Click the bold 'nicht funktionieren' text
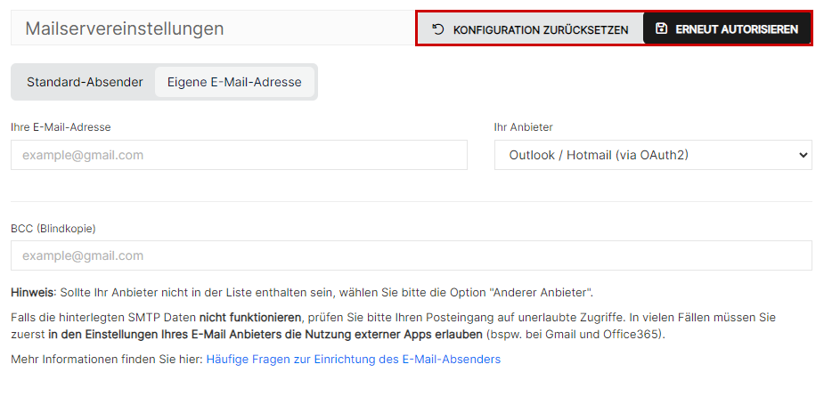Viewport: 832px width, 405px height. point(250,318)
